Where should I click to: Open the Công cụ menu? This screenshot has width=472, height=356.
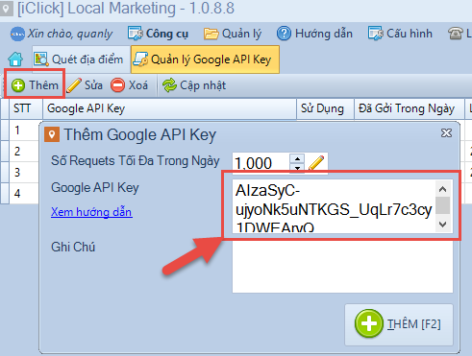[158, 34]
